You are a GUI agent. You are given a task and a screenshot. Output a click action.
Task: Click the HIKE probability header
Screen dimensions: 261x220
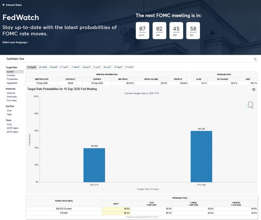pos(248,79)
